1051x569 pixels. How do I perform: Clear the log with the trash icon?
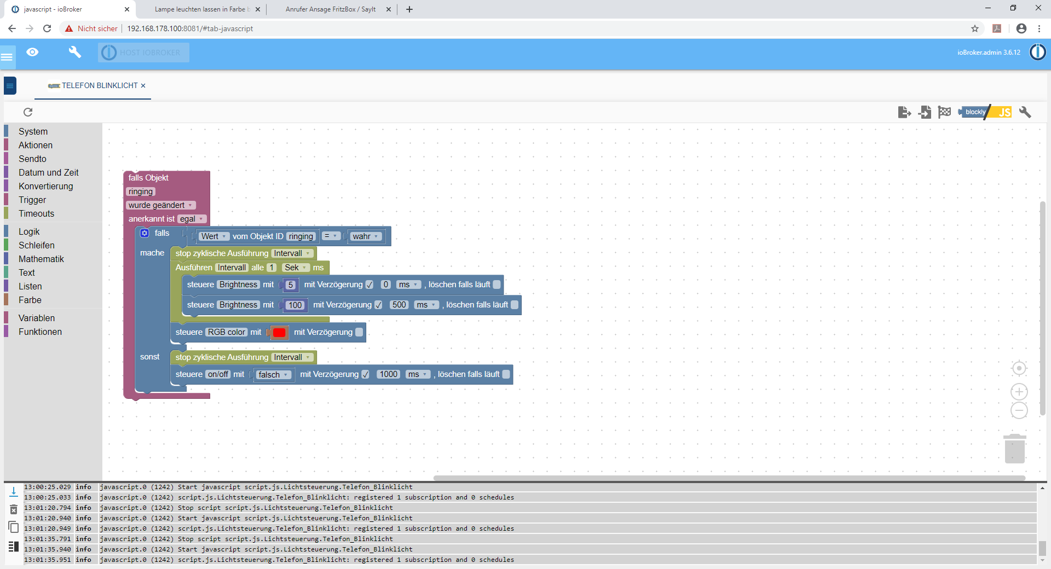[14, 509]
